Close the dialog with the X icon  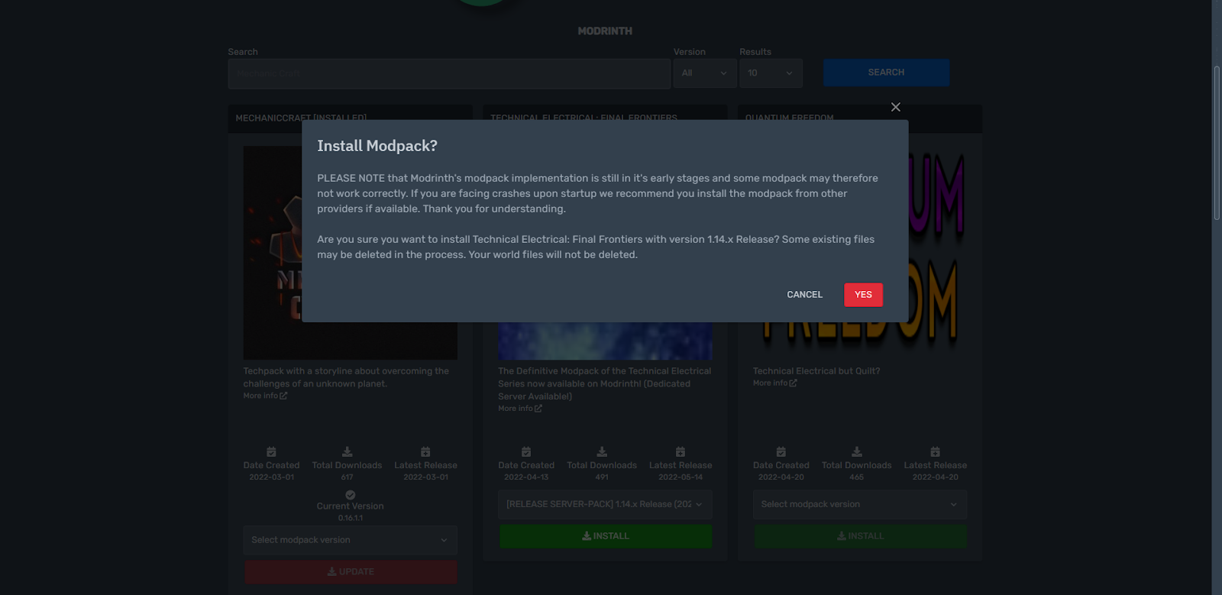896,107
